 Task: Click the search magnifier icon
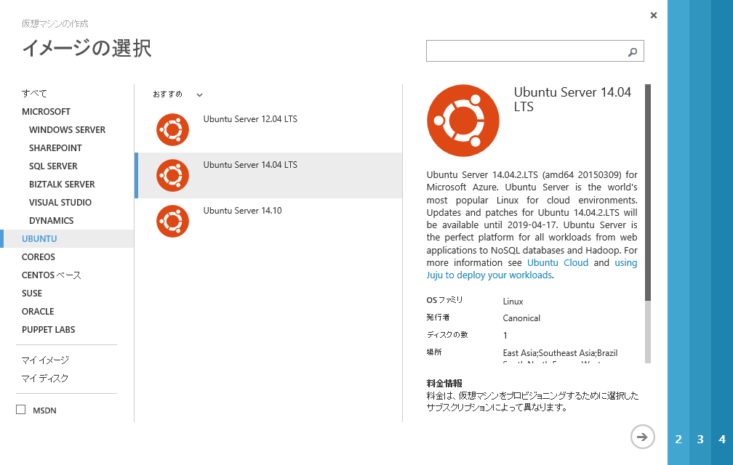(632, 52)
